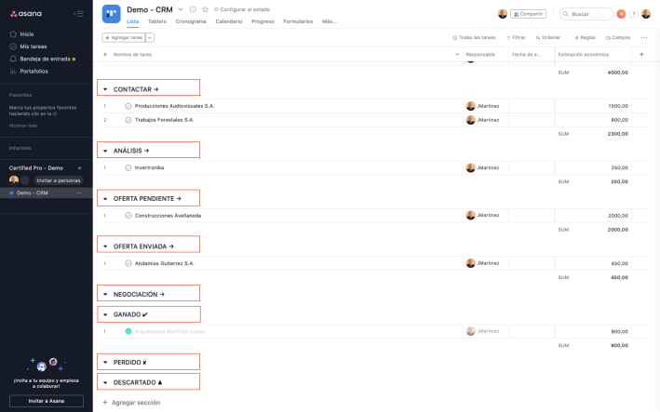Mark Producciones Audiovisuales S.A. task complete
Viewport: 660px width, 412px height.
[x=128, y=106]
